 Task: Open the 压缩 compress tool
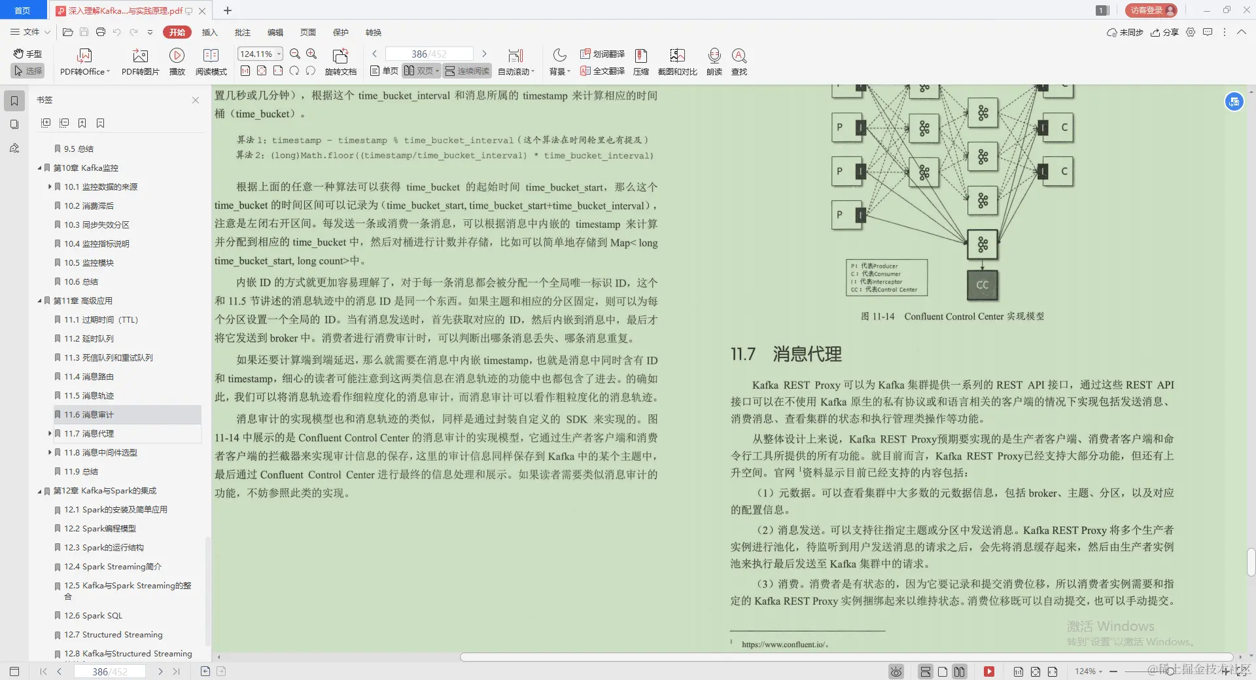(640, 62)
